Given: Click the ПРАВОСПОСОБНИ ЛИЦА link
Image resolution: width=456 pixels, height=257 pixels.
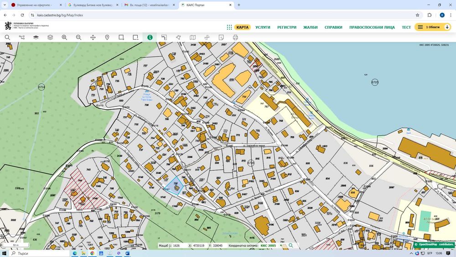Looking at the screenshot, I should point(372,27).
